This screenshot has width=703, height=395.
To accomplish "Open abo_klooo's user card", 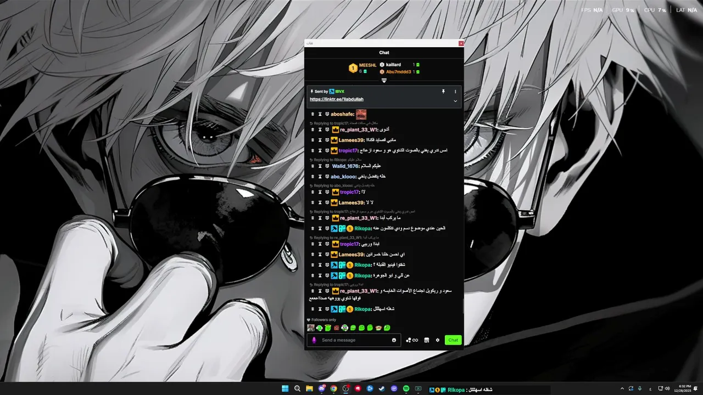I will pos(343,177).
